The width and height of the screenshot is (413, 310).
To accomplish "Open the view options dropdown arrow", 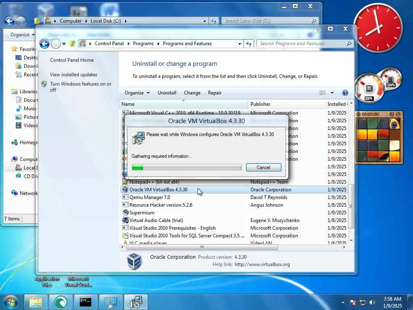I will pos(332,93).
